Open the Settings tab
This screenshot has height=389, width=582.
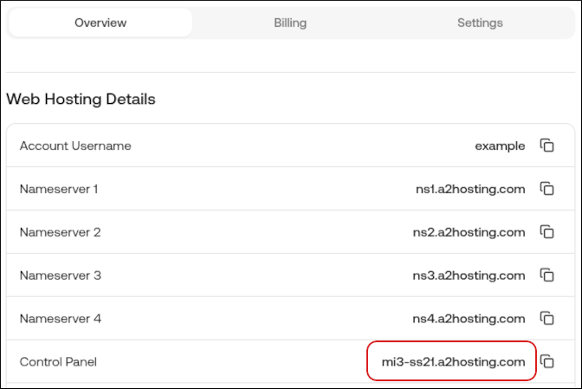480,23
